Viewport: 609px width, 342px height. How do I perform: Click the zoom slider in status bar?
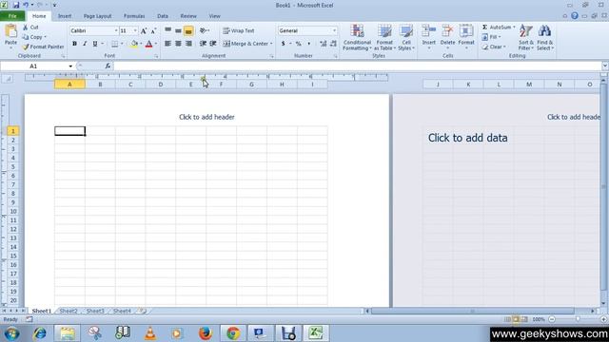(578, 319)
